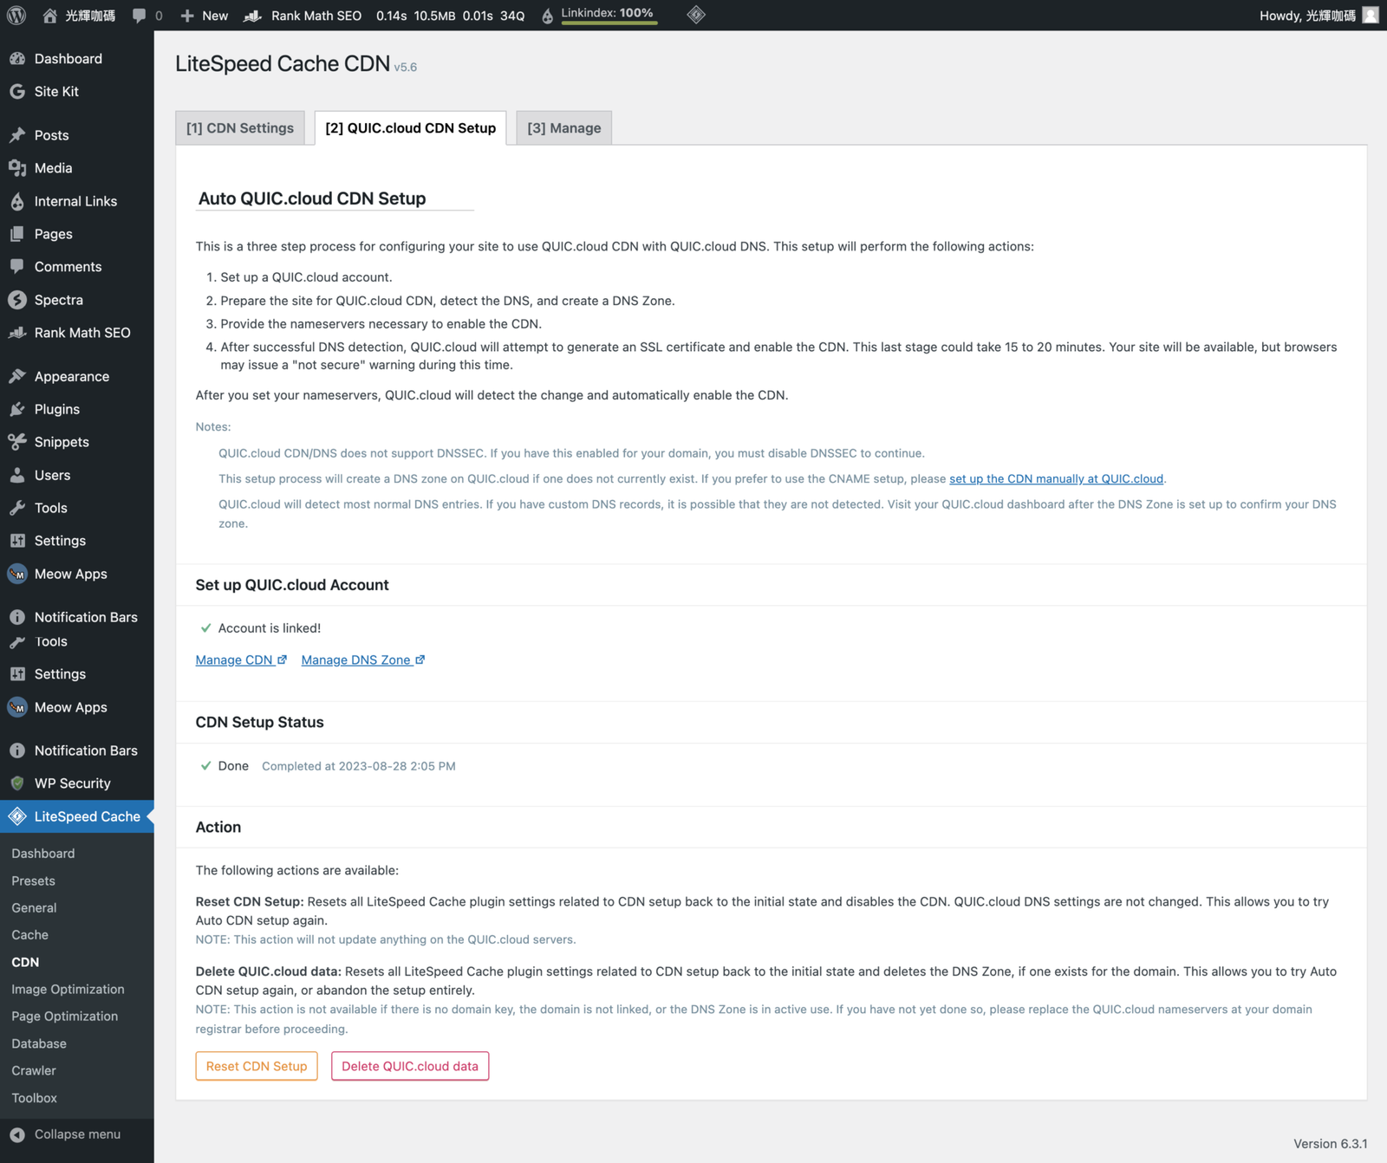Follow the set up CDN manually link
1387x1163 pixels.
tap(1056, 479)
